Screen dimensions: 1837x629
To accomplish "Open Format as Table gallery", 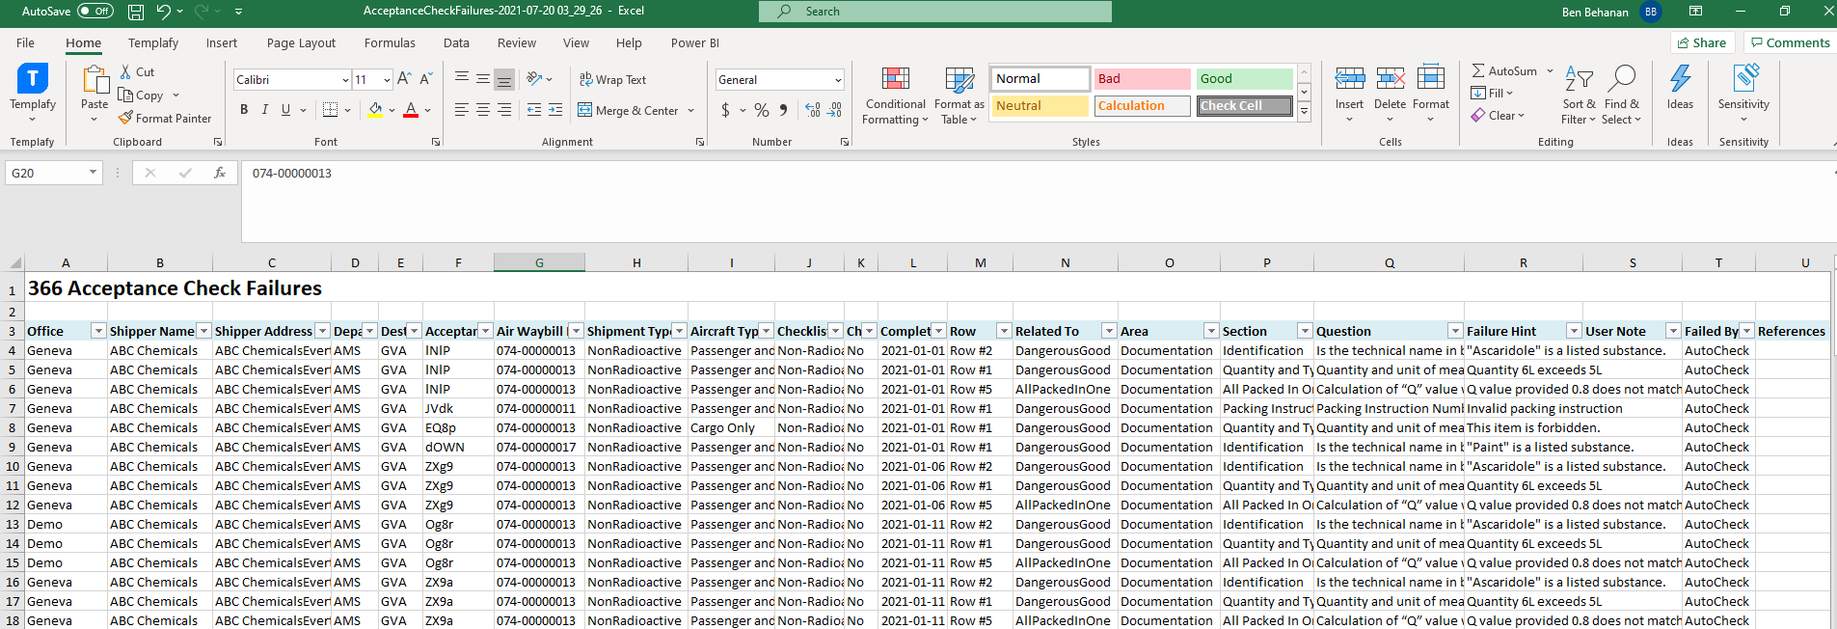I will pos(959,96).
